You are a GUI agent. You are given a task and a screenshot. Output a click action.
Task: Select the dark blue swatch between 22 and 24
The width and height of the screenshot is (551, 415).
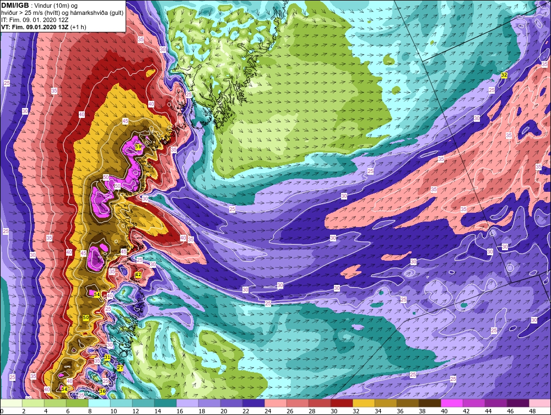(253, 403)
